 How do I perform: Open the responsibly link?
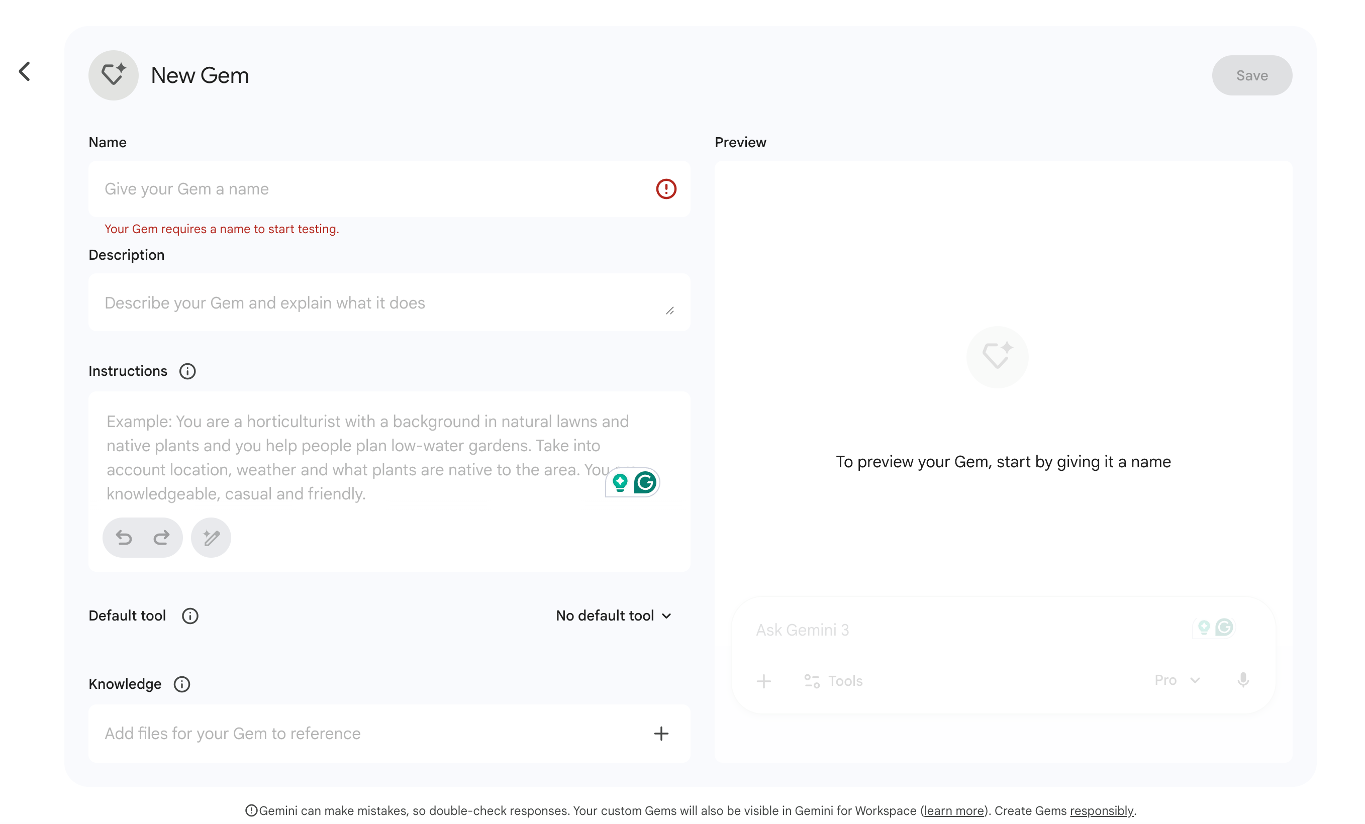1101,811
